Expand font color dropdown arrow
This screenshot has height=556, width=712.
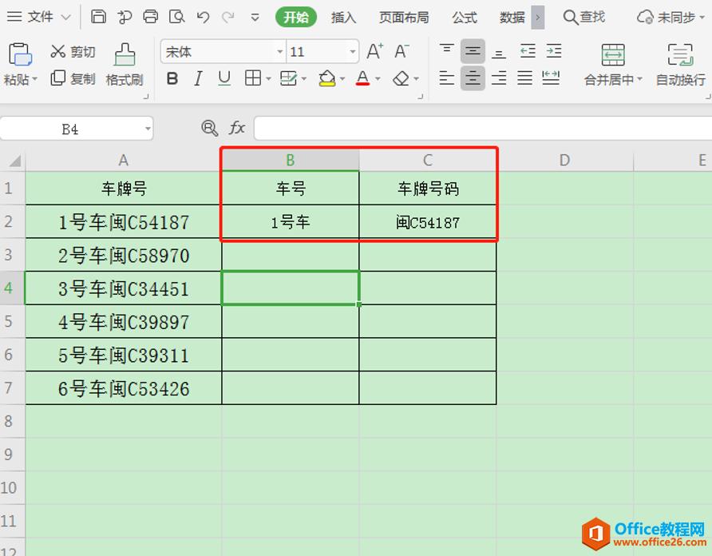click(x=378, y=79)
